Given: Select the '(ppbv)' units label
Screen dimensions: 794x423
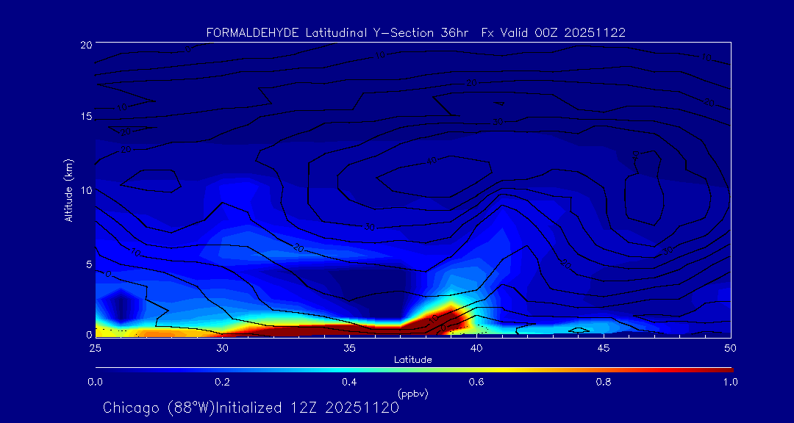Looking at the screenshot, I should tap(412, 393).
